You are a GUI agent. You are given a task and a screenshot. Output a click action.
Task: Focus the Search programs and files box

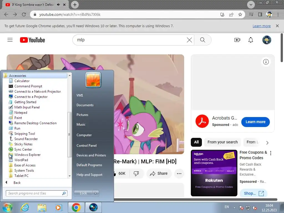coord(36,193)
